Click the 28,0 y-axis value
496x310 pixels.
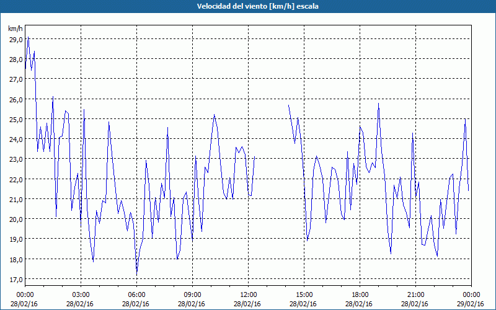pos(16,60)
